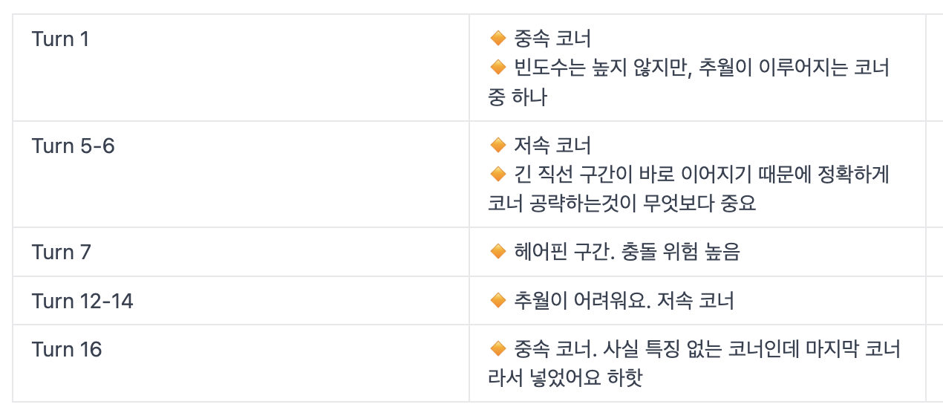Click the '추월이 어려워요. 저속 코너' text
Image resolution: width=943 pixels, height=410 pixels.
pos(624,301)
